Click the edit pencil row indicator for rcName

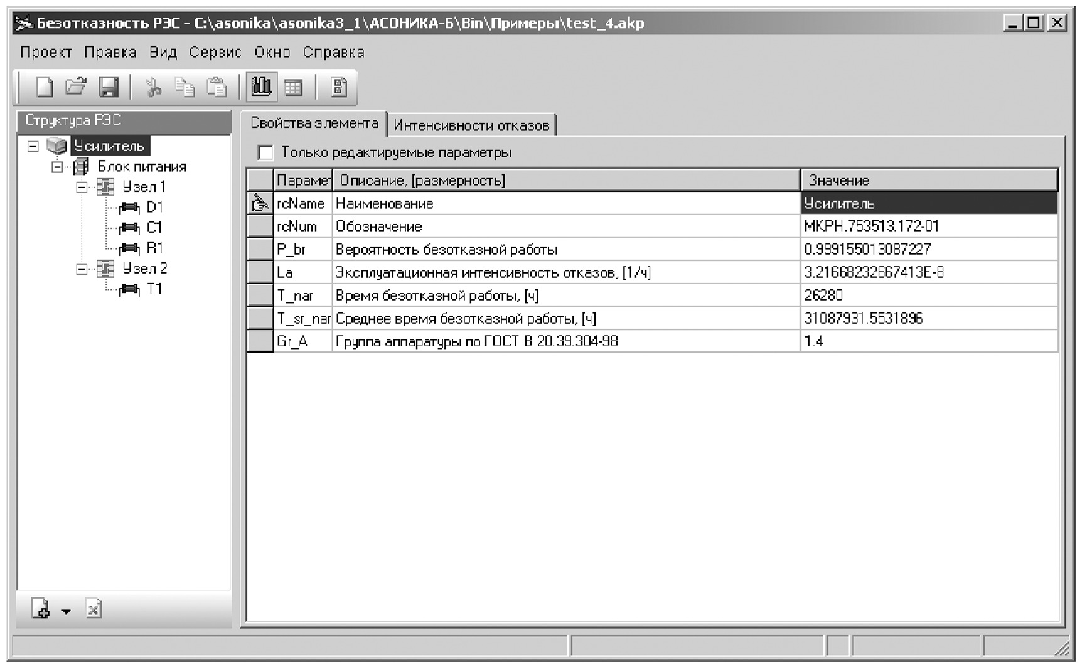(260, 203)
